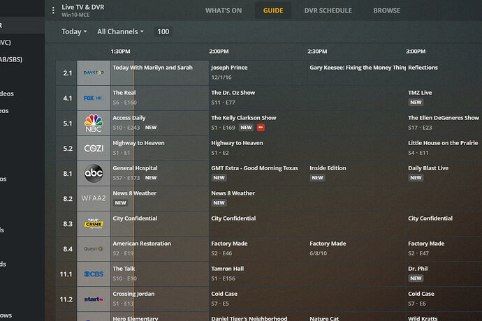Switch to the What's On tab
482x321 pixels.
pos(224,10)
